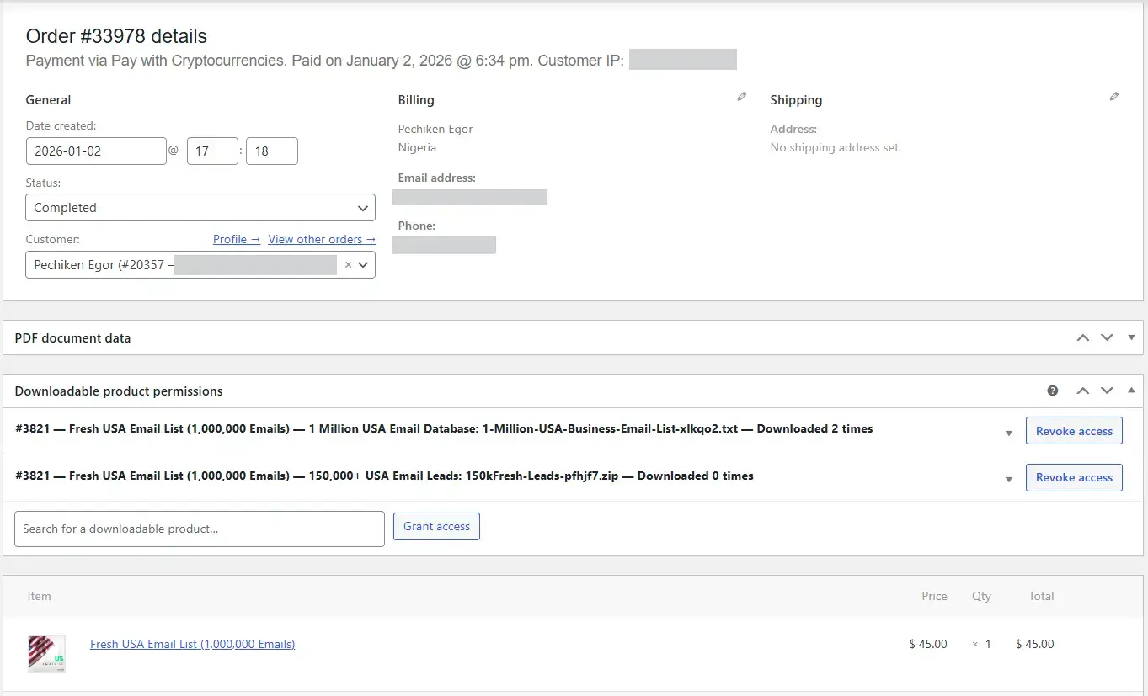Open the customer Profile link

pos(236,239)
